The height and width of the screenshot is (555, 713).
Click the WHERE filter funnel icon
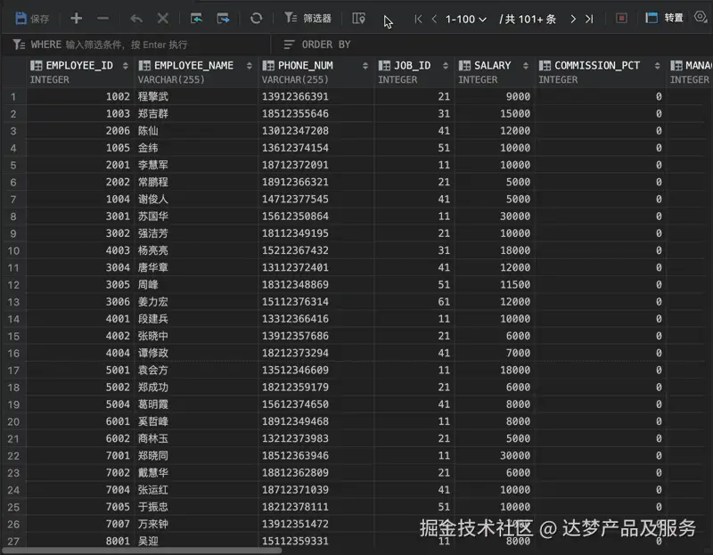click(x=19, y=45)
